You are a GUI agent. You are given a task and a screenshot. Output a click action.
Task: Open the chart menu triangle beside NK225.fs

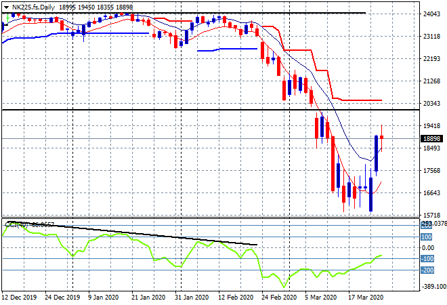pos(6,7)
